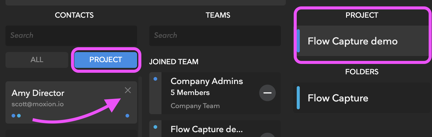Click the minus button on Company Admins team

coord(267,93)
